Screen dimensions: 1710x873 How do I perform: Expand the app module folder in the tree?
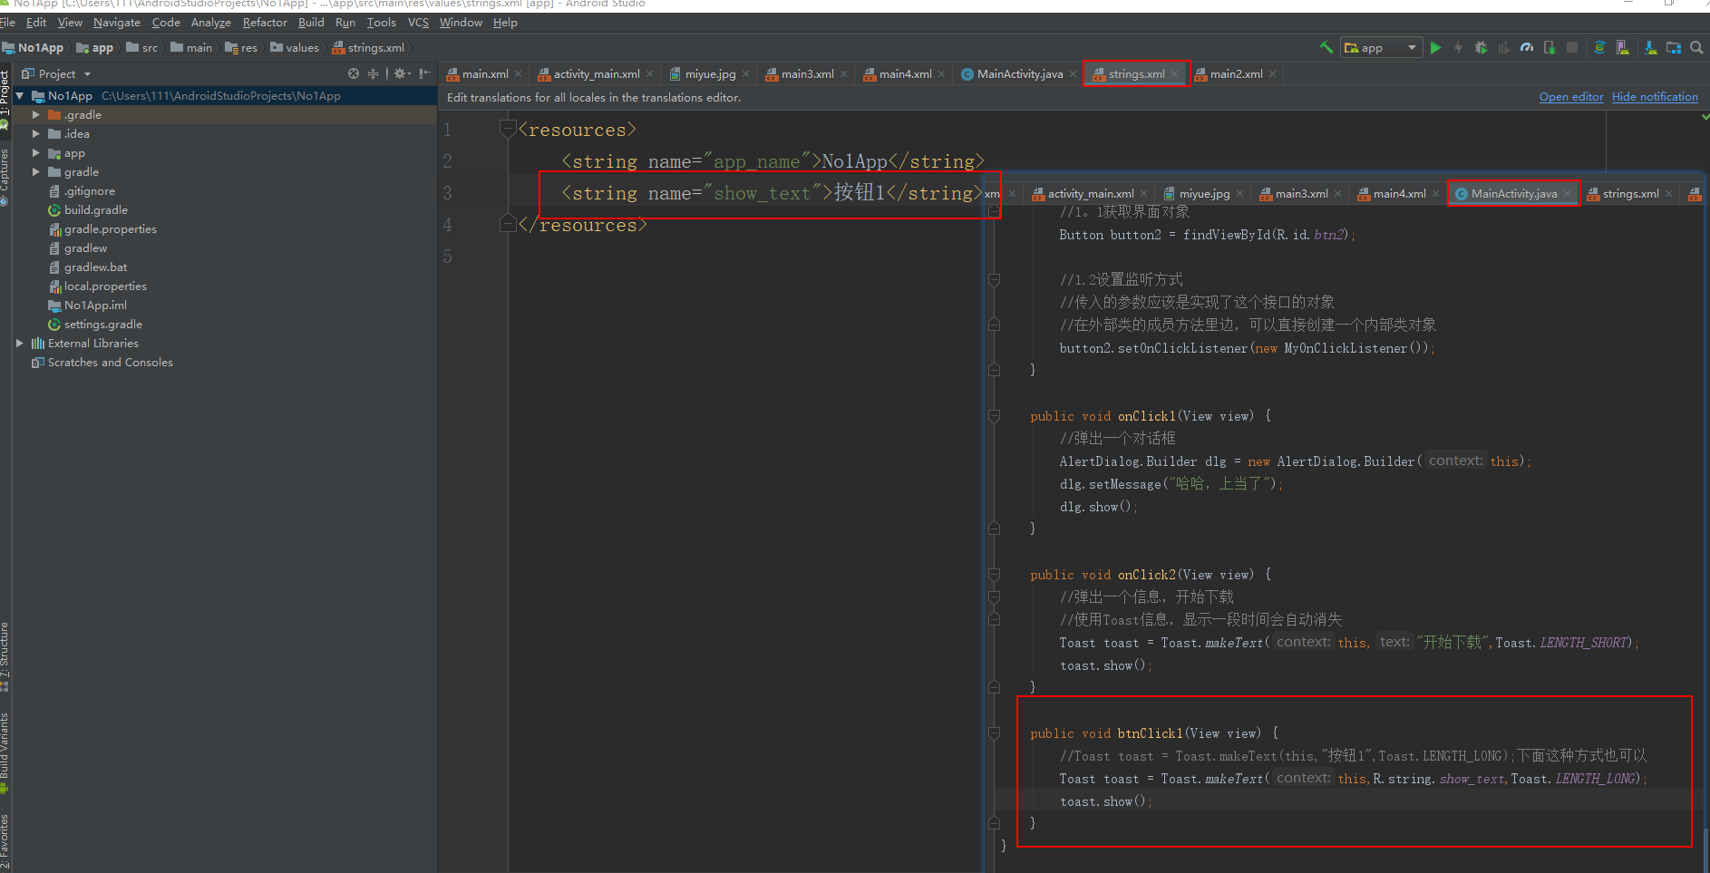tap(36, 153)
